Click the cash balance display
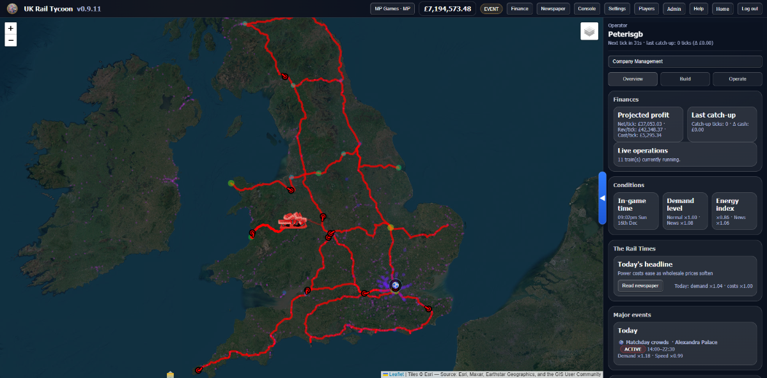The width and height of the screenshot is (767, 378). tap(447, 9)
